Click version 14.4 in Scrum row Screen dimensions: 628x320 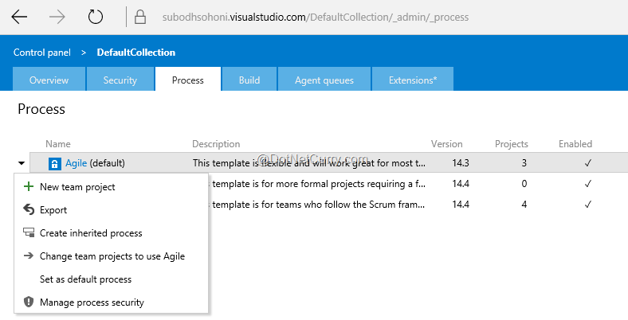(x=461, y=205)
